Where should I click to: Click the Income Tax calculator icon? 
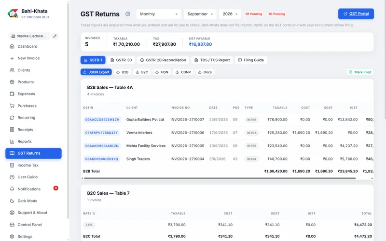(12, 165)
